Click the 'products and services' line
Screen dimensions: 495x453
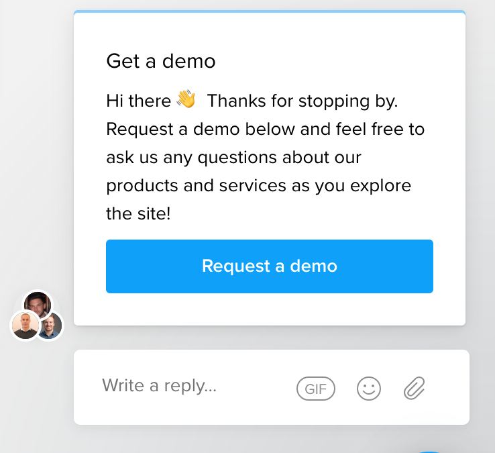coord(258,186)
